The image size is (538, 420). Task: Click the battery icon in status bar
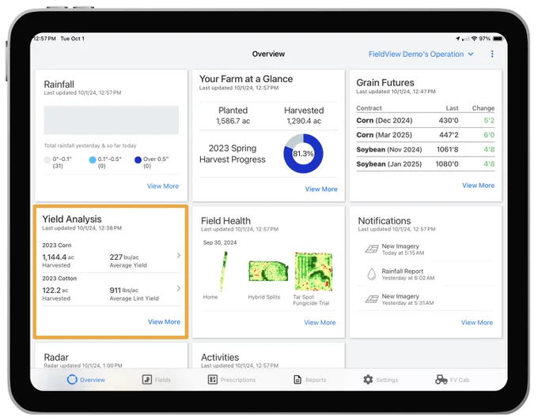point(498,39)
